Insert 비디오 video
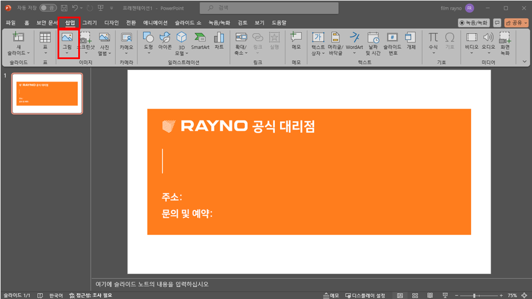 tap(472, 44)
